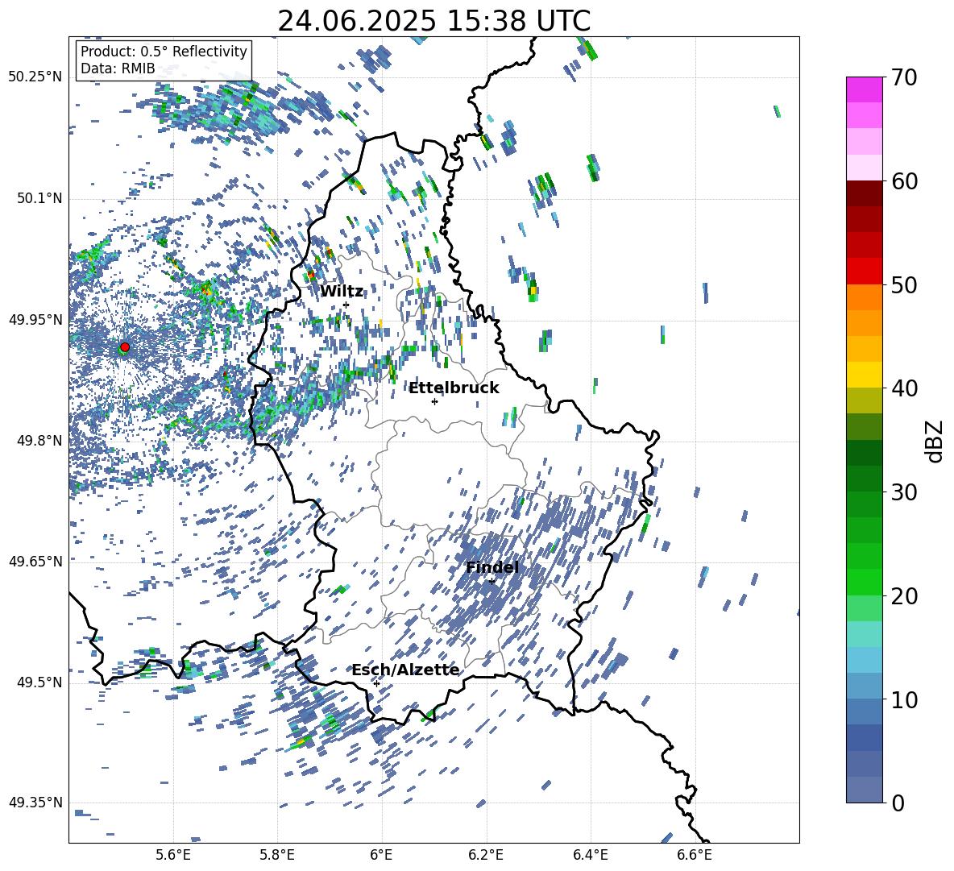
Task: Click the 49.35°N latitude label
Action: [35, 803]
